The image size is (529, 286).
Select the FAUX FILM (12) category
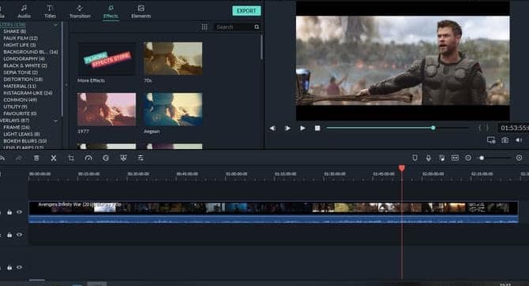(21, 38)
